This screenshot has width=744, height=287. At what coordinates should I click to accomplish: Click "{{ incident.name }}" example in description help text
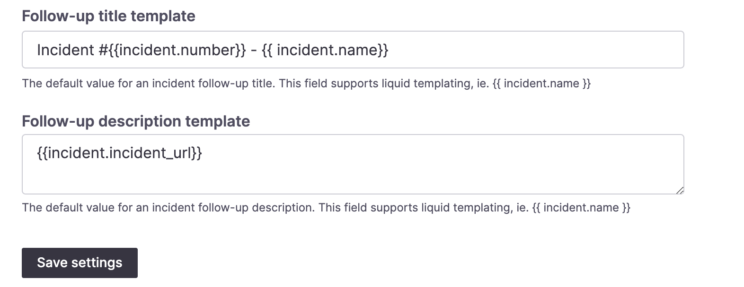click(x=581, y=208)
